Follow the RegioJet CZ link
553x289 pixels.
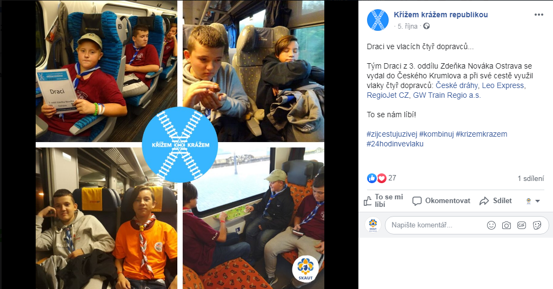coord(388,95)
